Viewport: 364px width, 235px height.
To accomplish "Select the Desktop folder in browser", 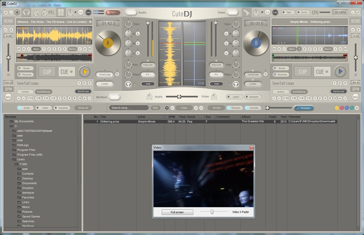I will [27, 178].
